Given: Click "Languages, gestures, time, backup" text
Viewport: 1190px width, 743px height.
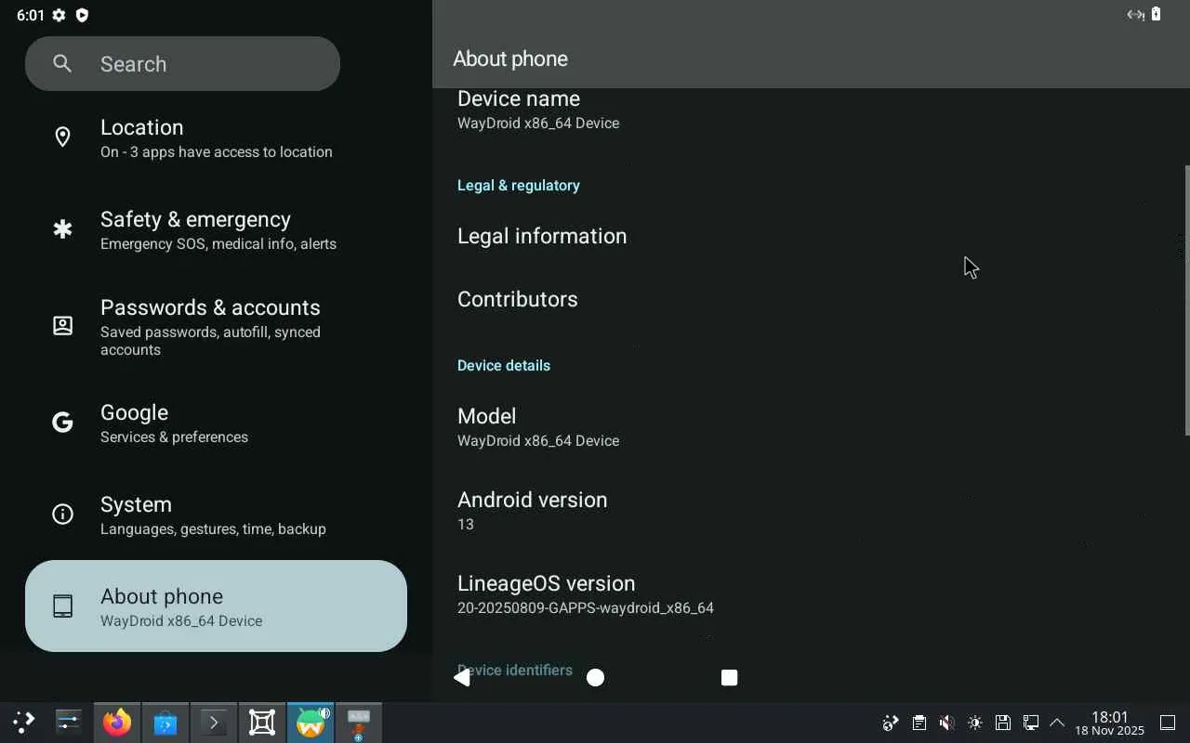Looking at the screenshot, I should 213,528.
